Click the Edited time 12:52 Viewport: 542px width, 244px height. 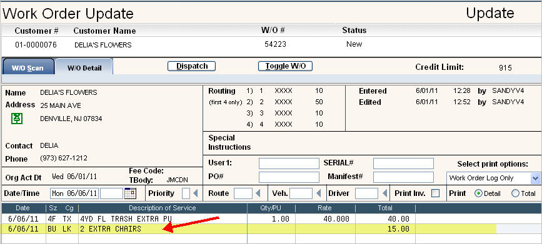[462, 102]
